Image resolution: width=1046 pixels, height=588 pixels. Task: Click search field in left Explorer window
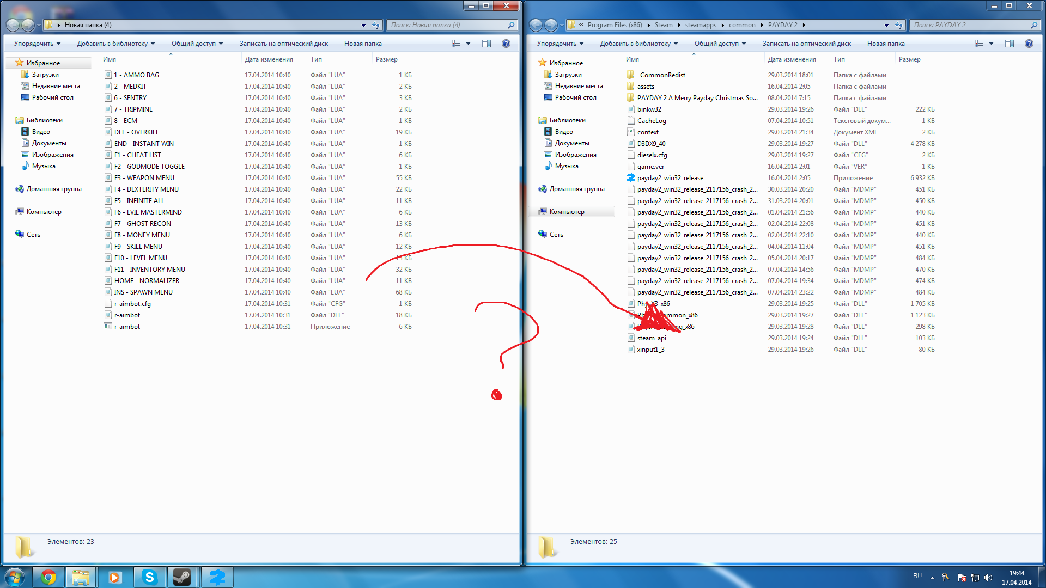click(x=451, y=25)
